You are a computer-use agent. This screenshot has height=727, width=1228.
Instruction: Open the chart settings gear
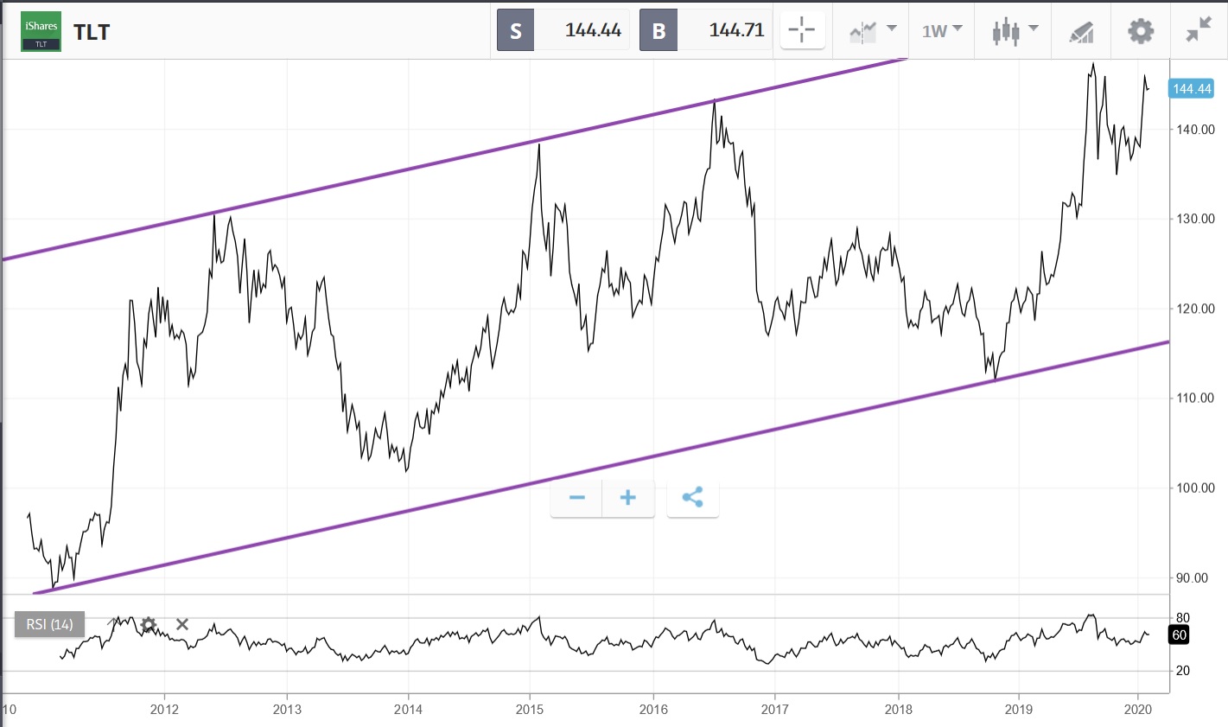pyautogui.click(x=1140, y=30)
